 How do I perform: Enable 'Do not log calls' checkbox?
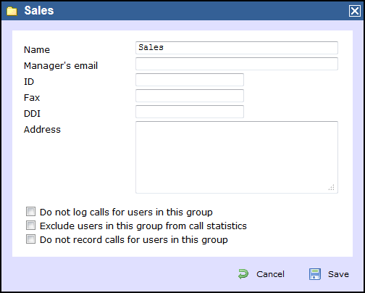[30, 212]
